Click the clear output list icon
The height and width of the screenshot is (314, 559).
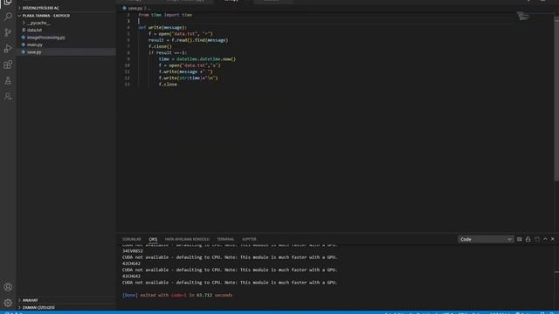pos(519,239)
